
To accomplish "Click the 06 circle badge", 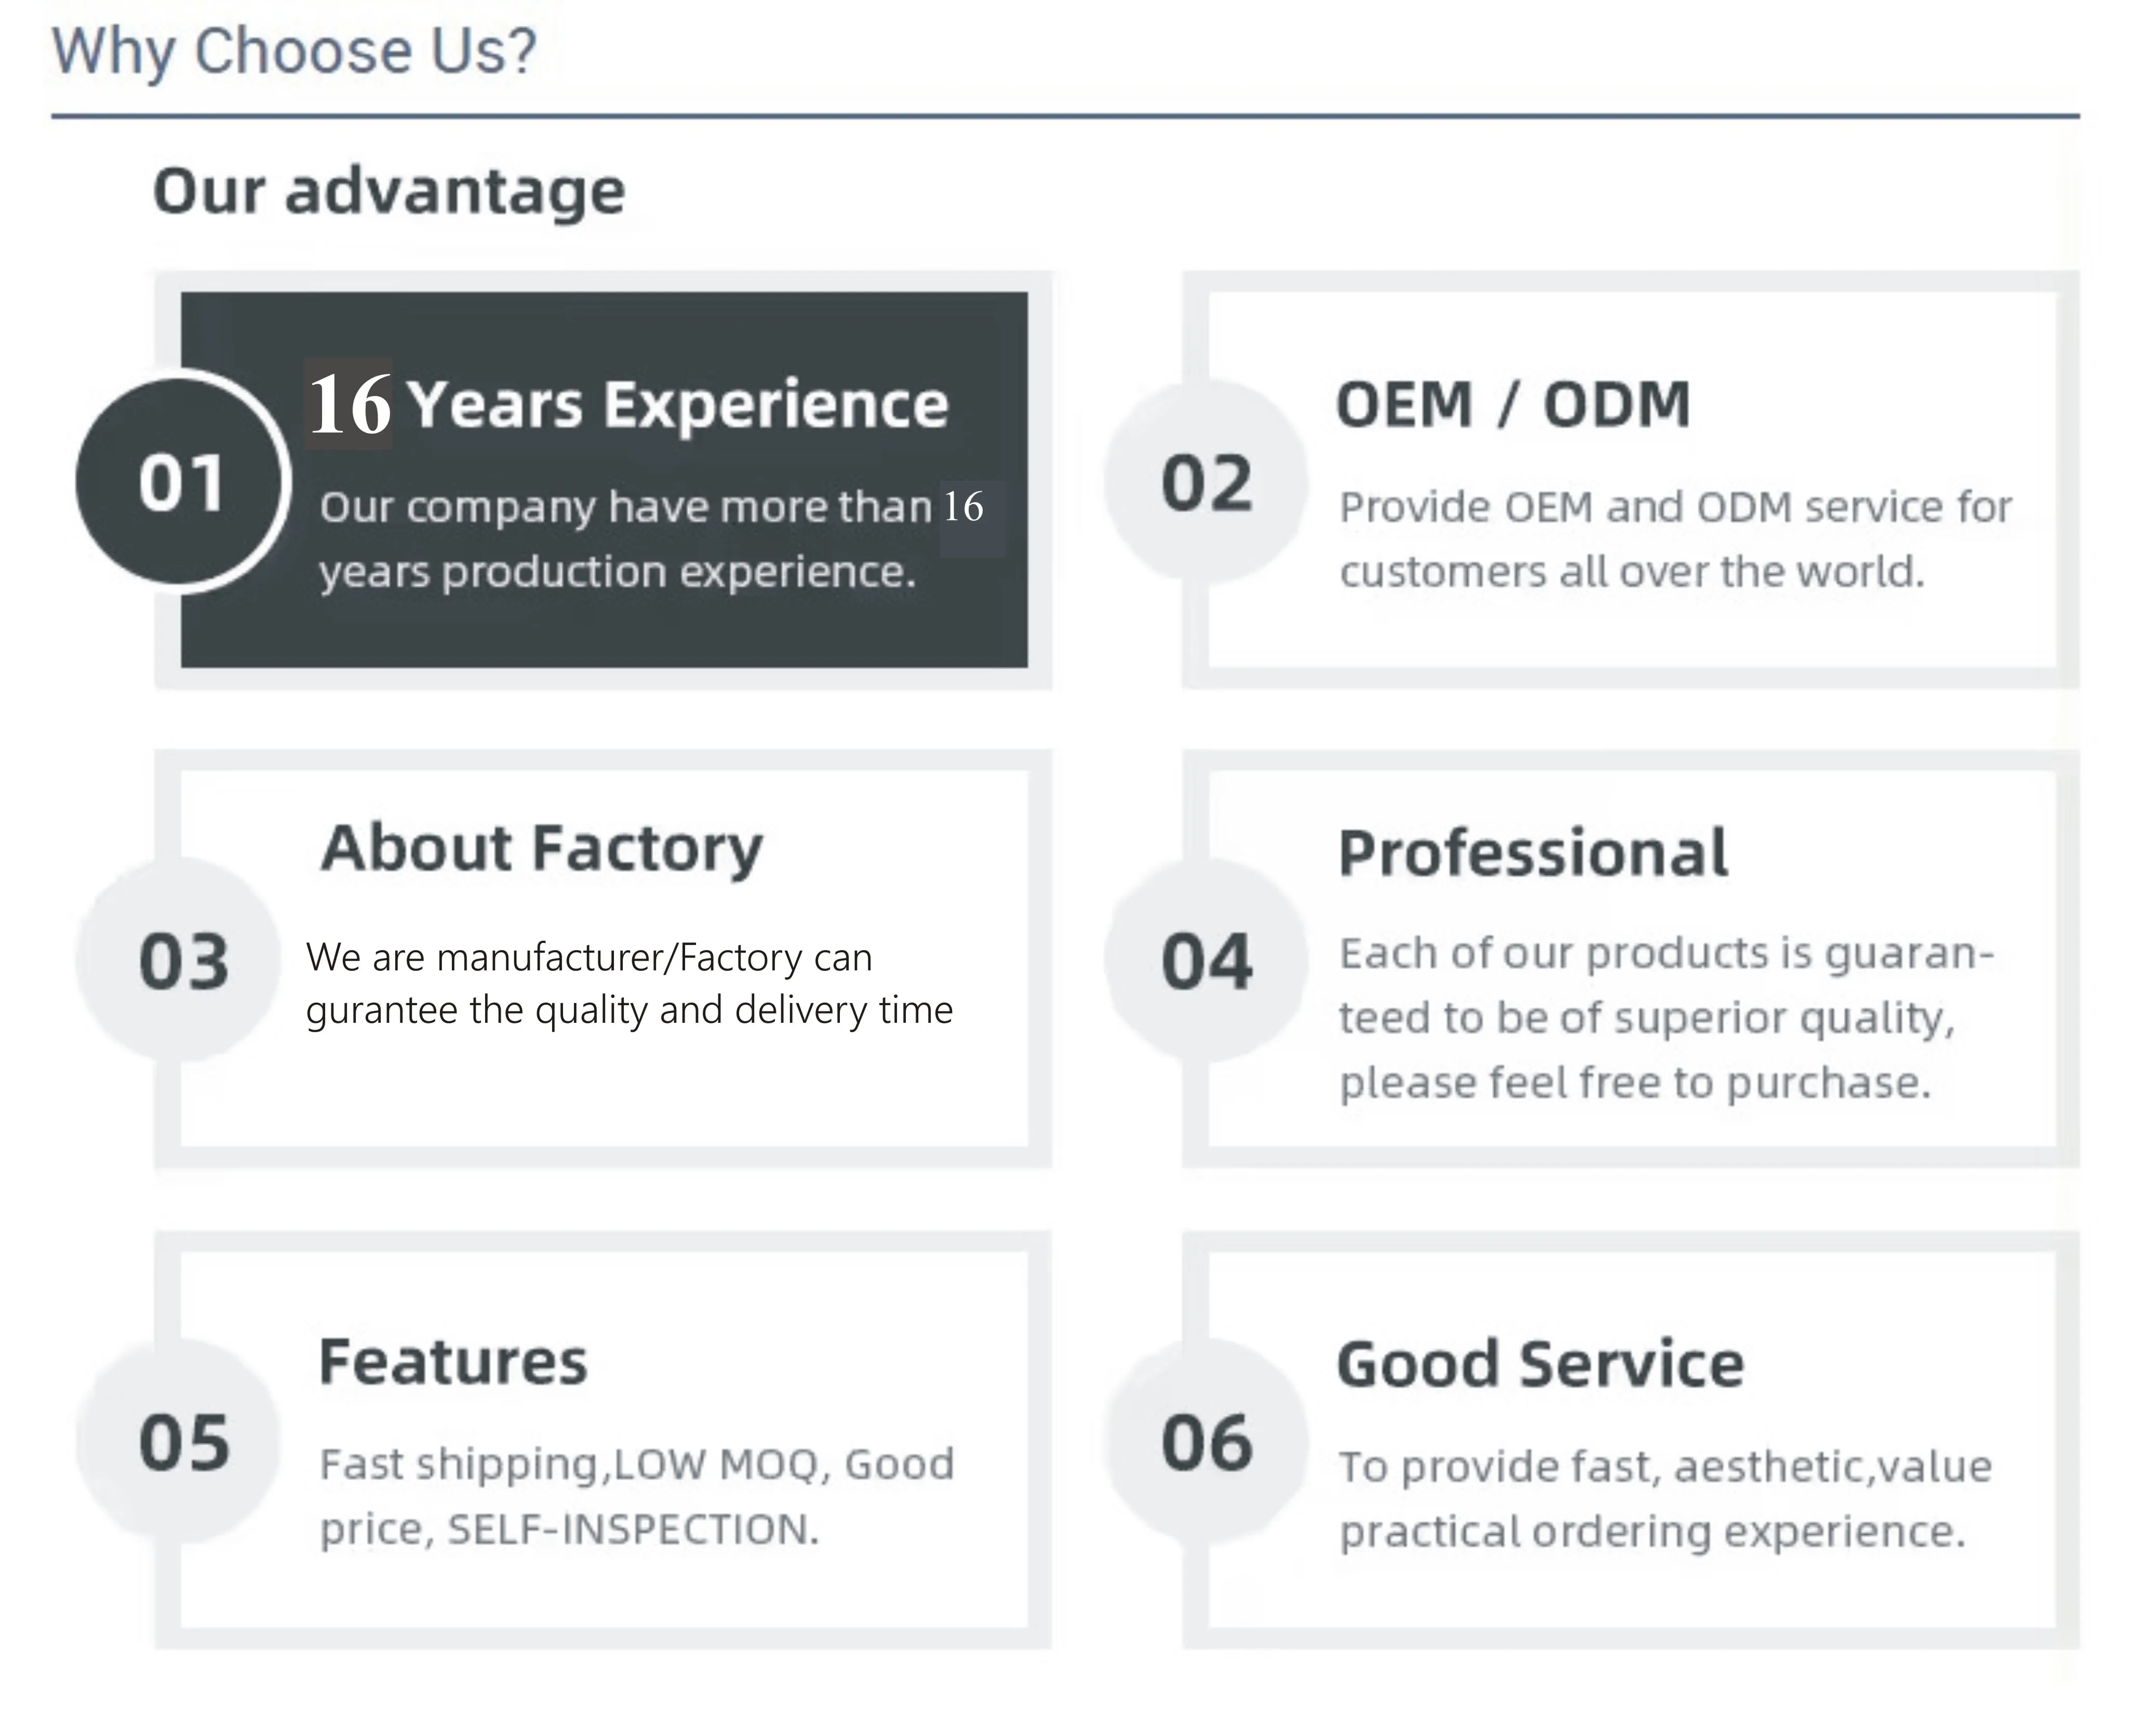I will [x=1206, y=1441].
